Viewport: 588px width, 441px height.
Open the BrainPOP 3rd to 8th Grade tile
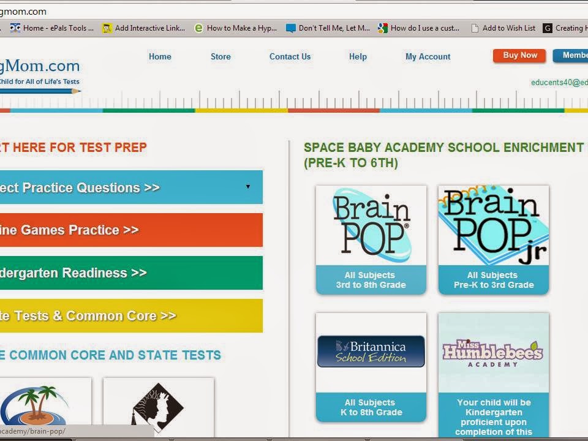click(x=371, y=239)
